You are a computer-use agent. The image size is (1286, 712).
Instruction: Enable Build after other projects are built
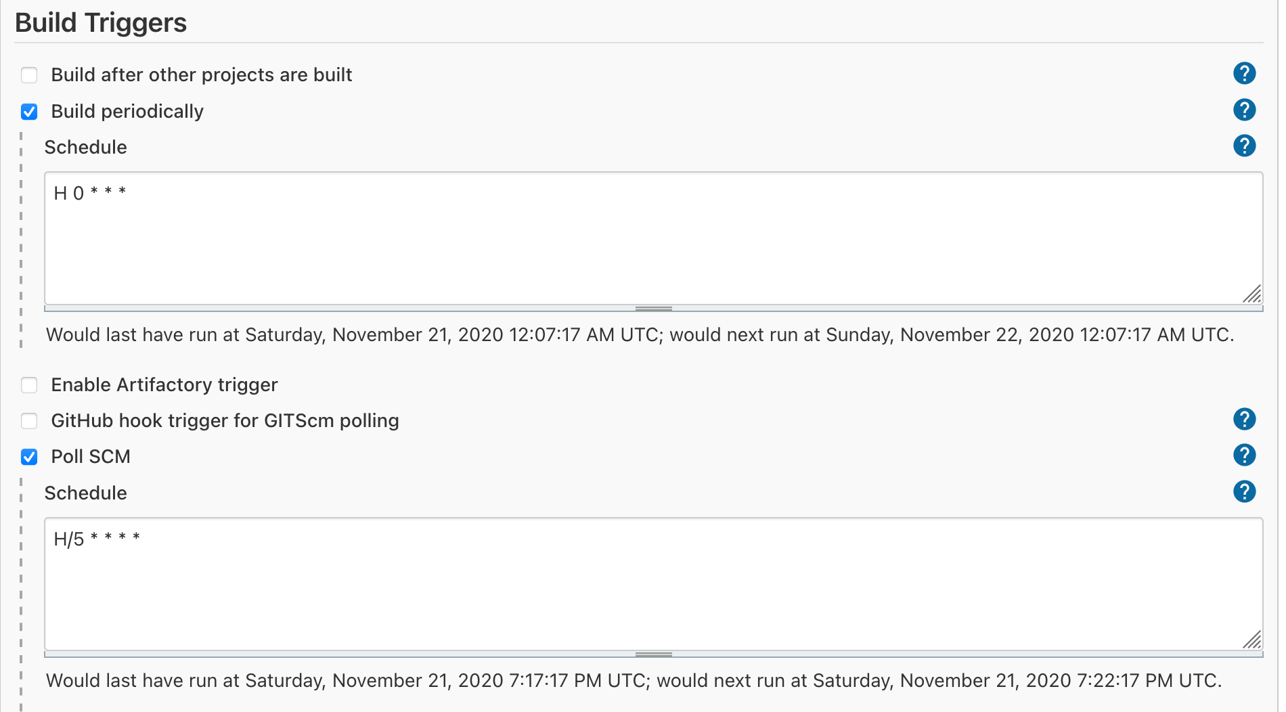(x=29, y=74)
